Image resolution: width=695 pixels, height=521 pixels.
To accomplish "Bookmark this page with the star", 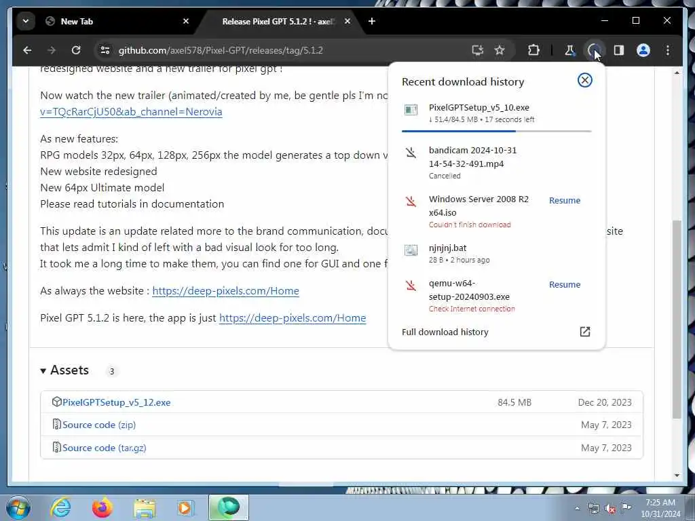I will pos(500,50).
